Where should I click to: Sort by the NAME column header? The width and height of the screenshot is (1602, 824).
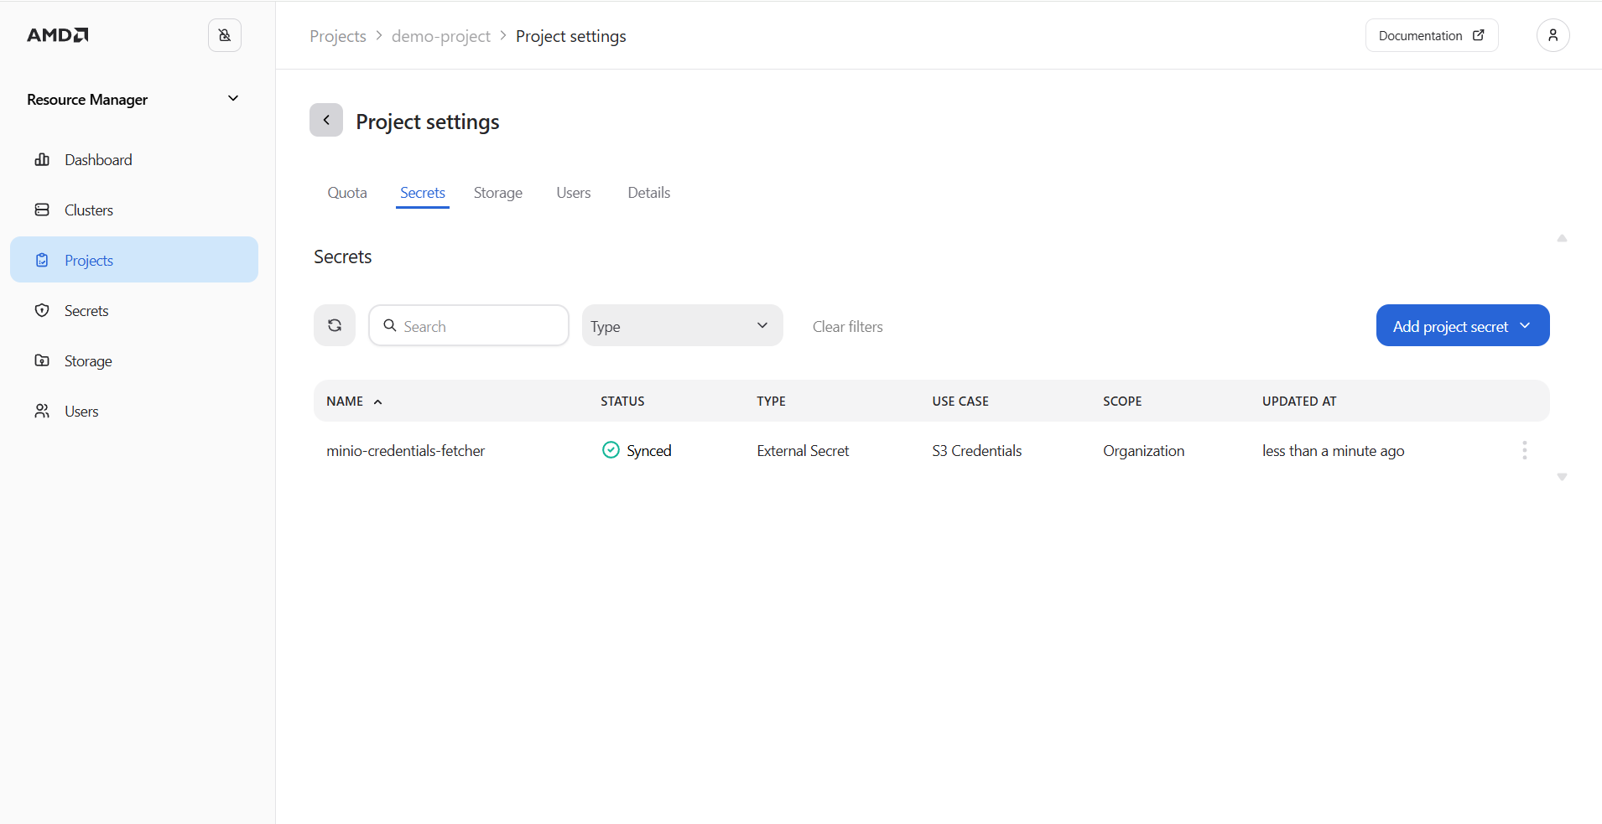click(x=345, y=402)
